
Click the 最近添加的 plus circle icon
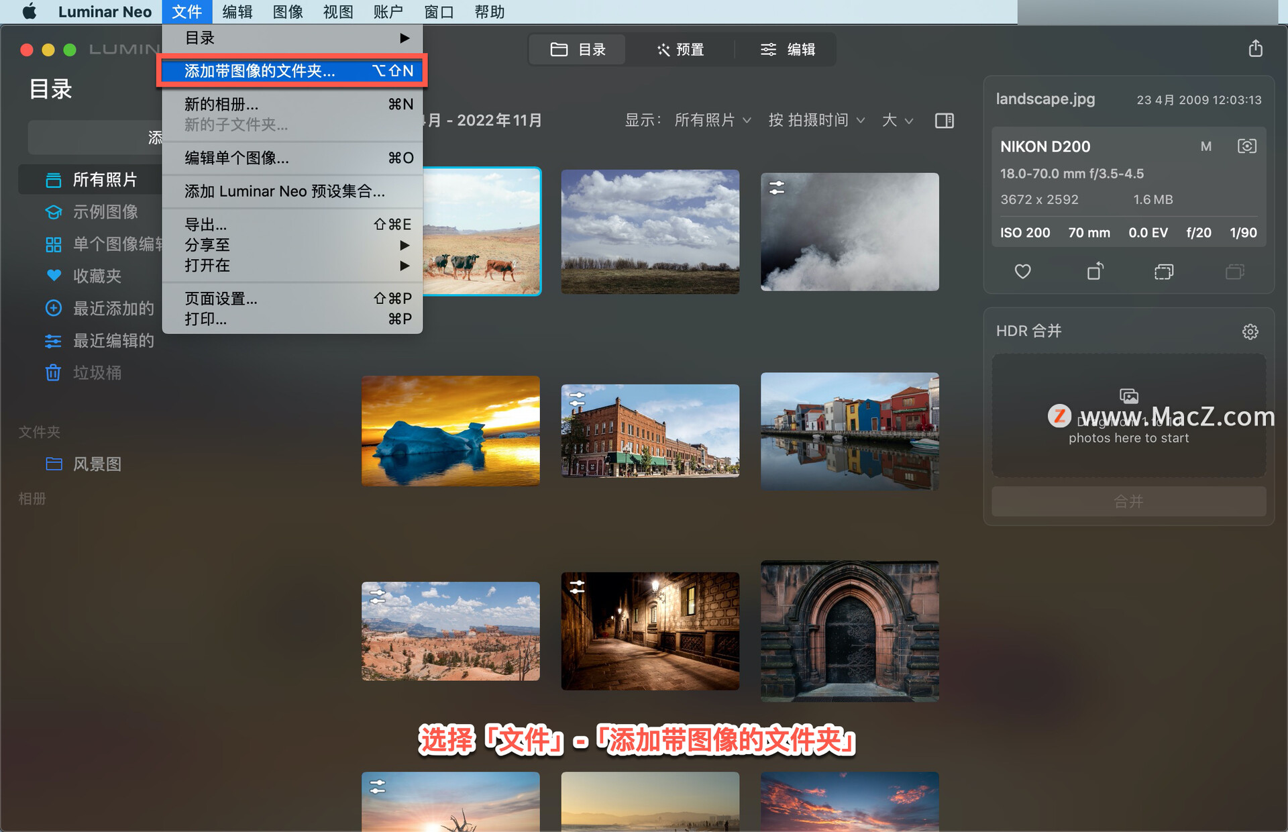coord(53,308)
